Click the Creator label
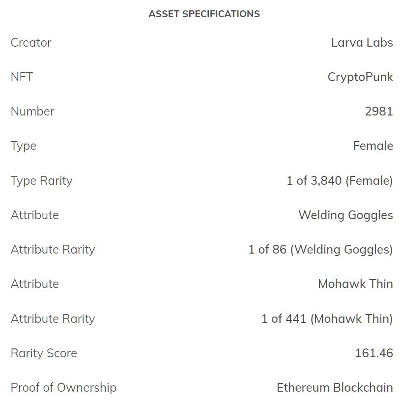 tap(31, 43)
